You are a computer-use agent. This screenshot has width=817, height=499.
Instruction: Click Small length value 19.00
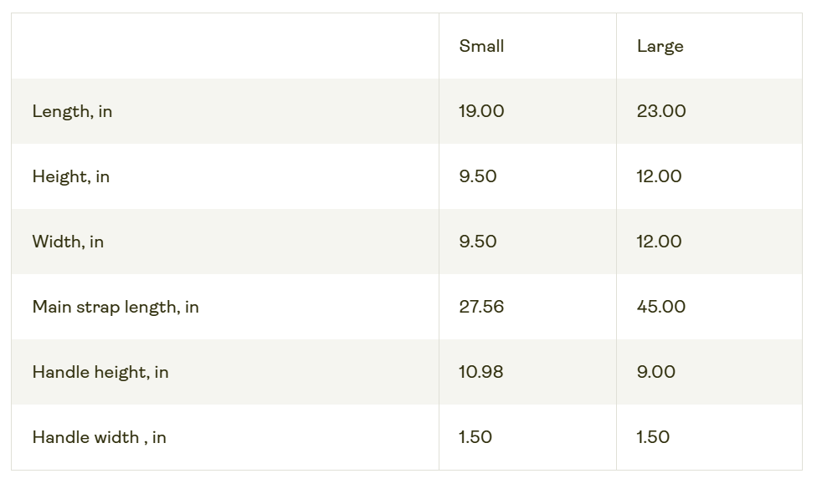click(x=481, y=111)
